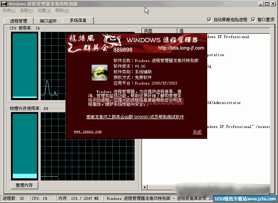Click the http://bbs.long-jf.com banner URL
The height and width of the screenshot is (203, 278).
click(x=181, y=48)
